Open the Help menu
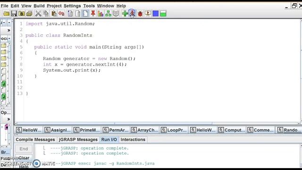Screen dimensions: 302x170 [x=121, y=6]
